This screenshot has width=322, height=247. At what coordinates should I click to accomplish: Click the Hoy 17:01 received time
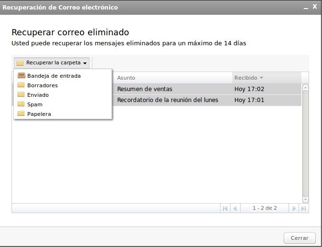[x=249, y=100]
